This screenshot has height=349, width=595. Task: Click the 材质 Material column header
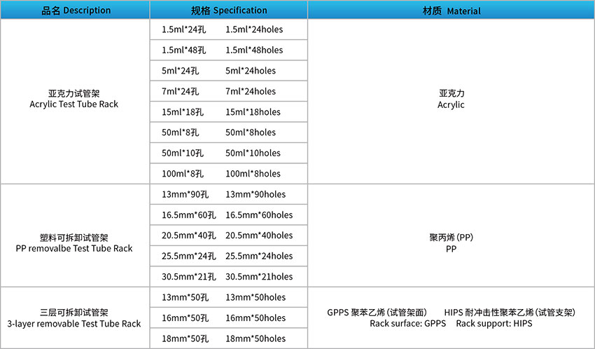(x=451, y=11)
